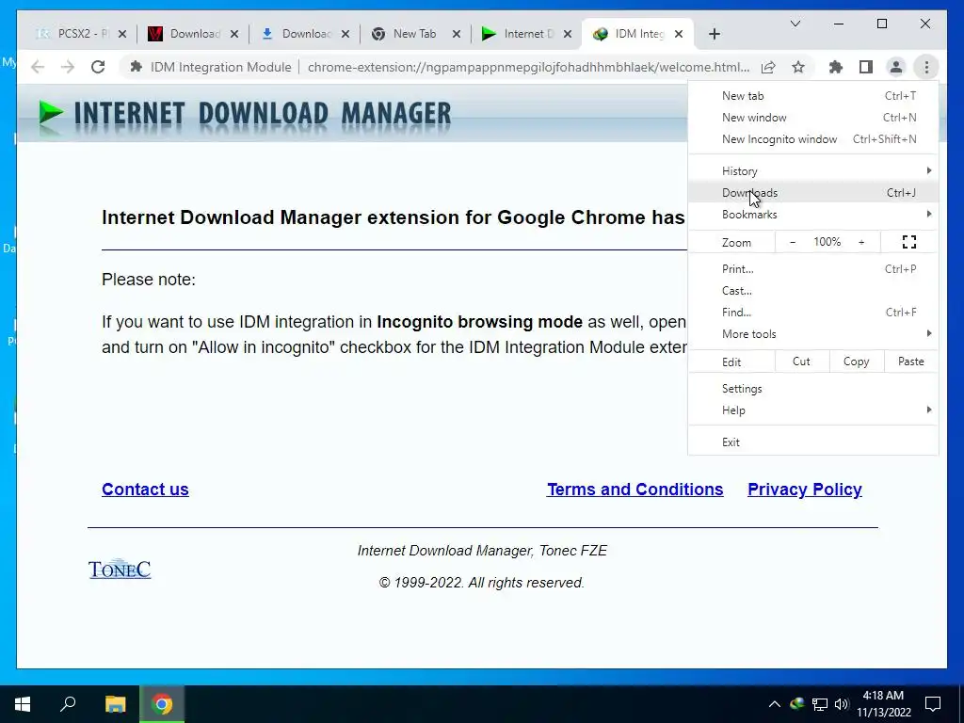Open the profile avatar menu

click(x=896, y=67)
